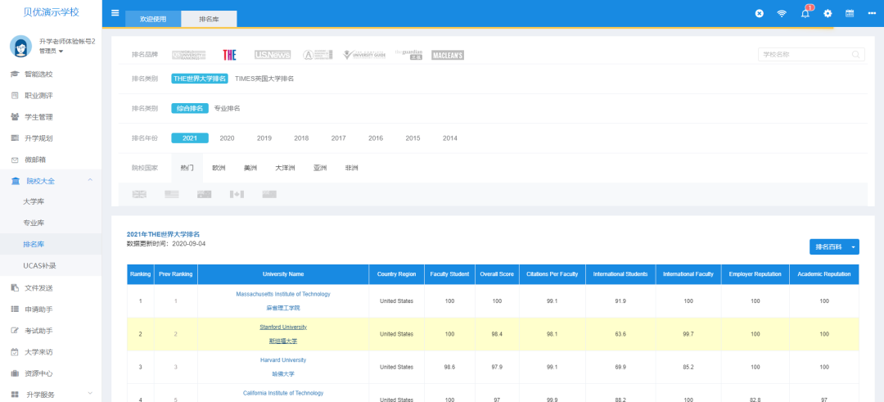Filter by the Canada flag
The height and width of the screenshot is (402, 884).
click(237, 195)
